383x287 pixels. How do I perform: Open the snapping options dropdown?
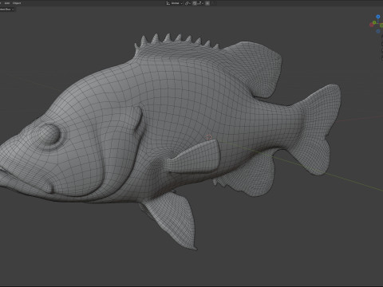[x=200, y=3]
